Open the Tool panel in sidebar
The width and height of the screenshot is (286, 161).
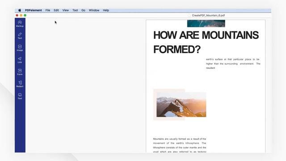tap(20, 96)
